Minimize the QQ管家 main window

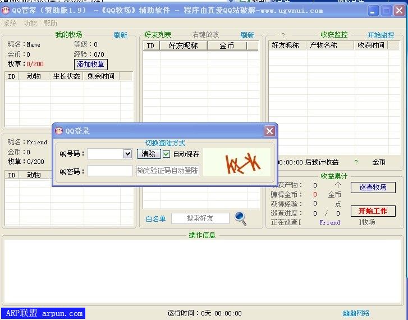pos(373,11)
